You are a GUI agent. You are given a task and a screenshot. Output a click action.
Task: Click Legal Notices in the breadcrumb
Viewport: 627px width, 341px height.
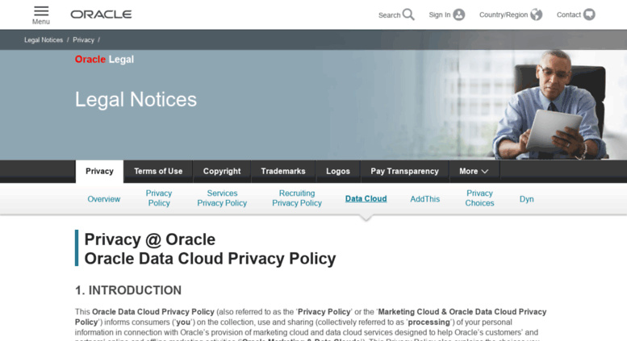coord(44,40)
